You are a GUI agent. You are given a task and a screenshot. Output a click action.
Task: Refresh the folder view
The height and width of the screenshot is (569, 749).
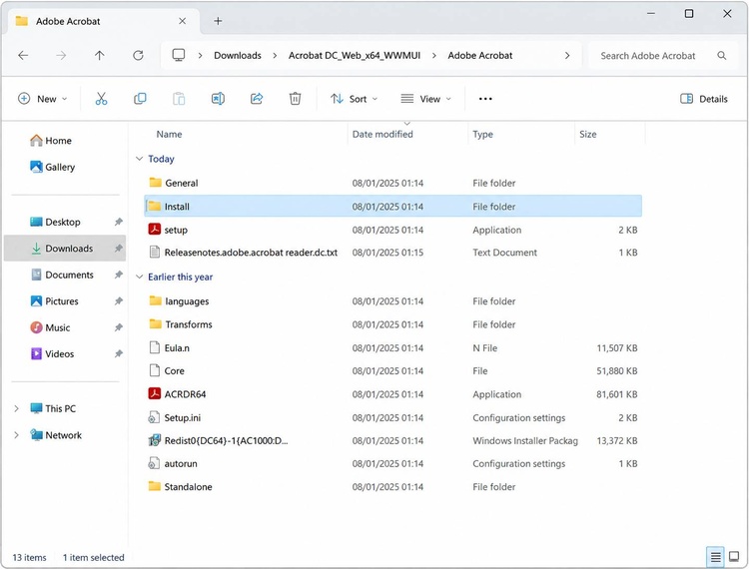pos(138,55)
